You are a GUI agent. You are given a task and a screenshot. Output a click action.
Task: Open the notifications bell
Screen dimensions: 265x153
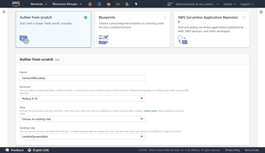[169, 4]
